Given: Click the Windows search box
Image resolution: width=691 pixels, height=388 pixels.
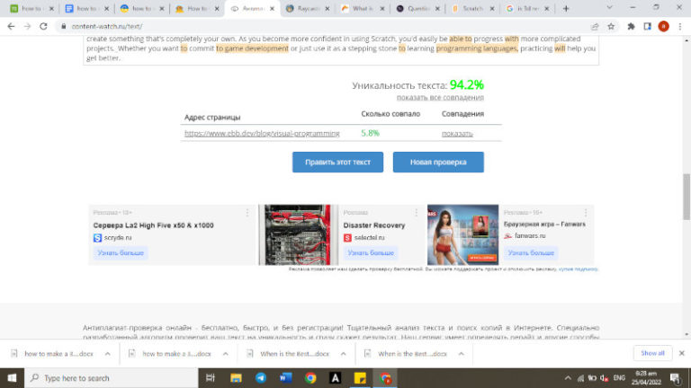Looking at the screenshot, I should 108,378.
